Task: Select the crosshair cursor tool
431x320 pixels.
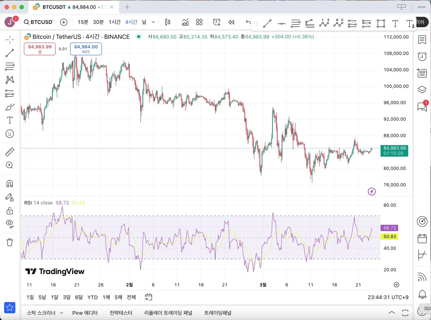Action: tap(10, 39)
